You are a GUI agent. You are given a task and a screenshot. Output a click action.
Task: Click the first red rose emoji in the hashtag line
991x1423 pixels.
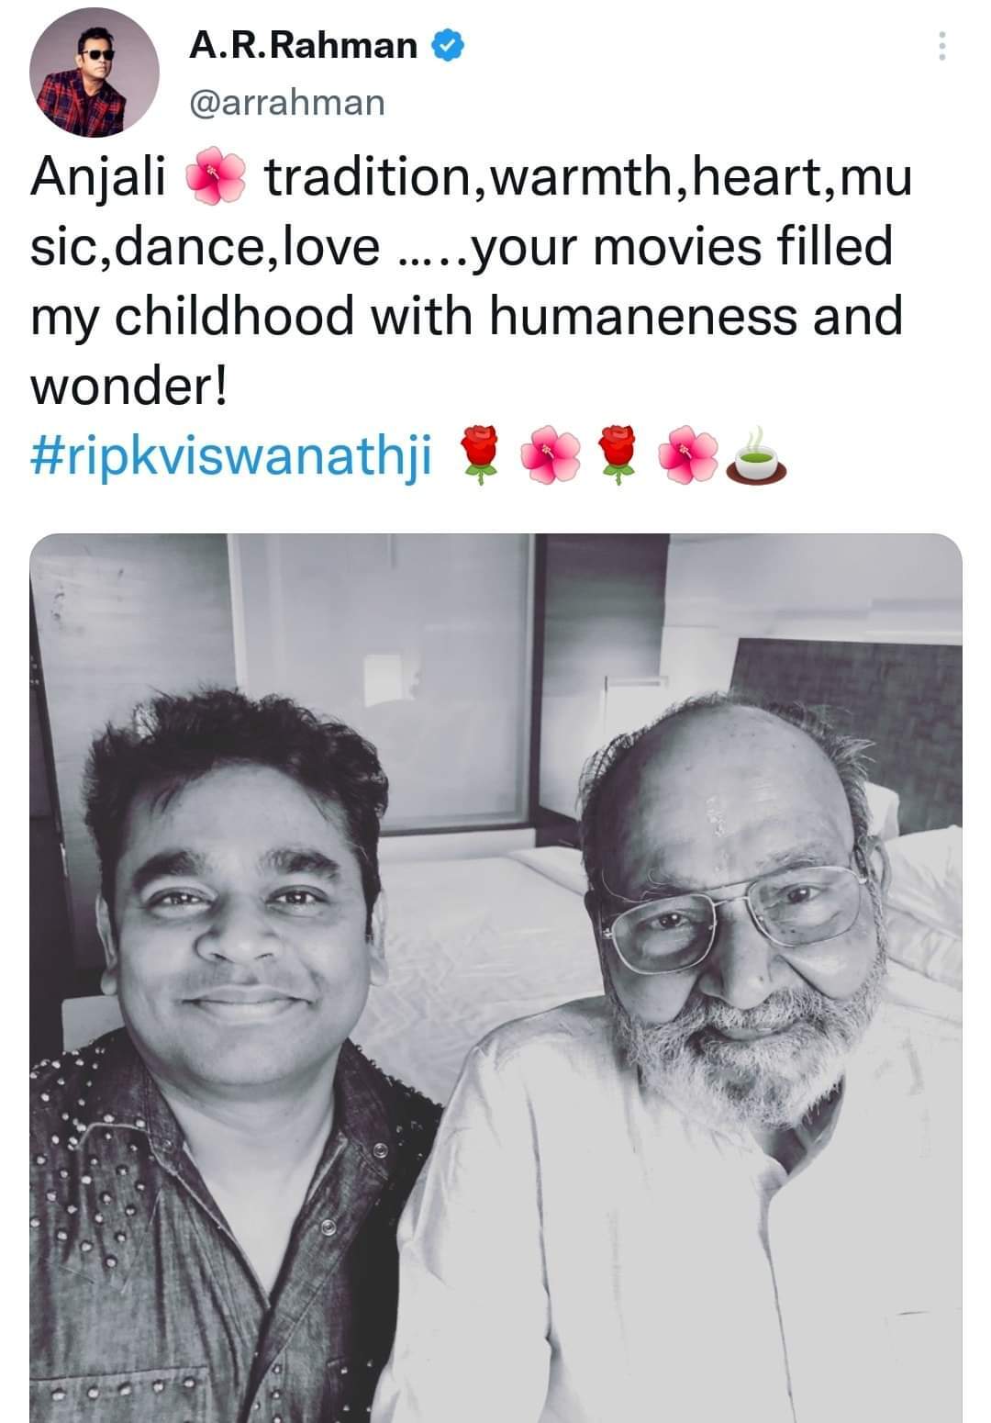click(x=478, y=457)
